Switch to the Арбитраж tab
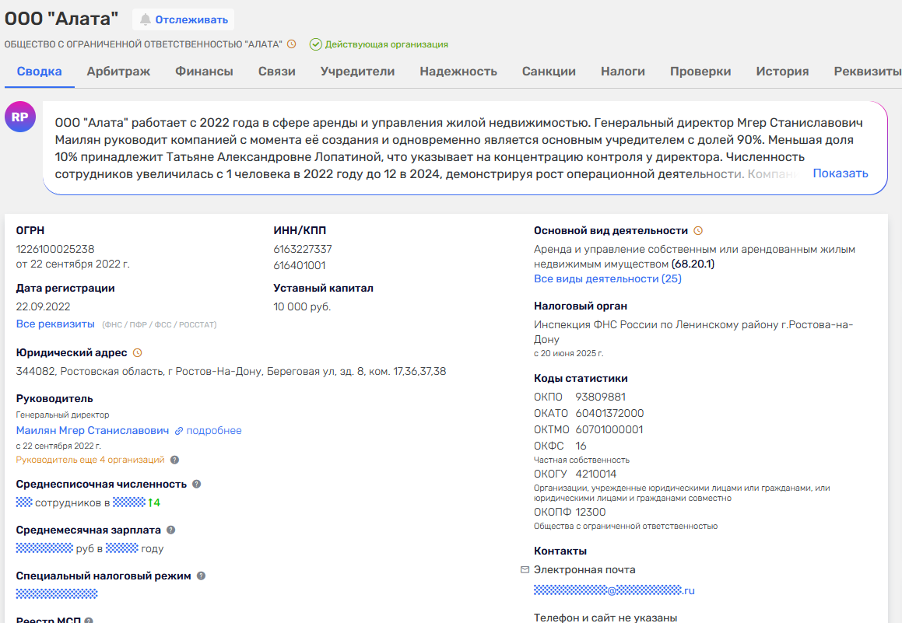Image resolution: width=902 pixels, height=623 pixels. click(x=118, y=72)
